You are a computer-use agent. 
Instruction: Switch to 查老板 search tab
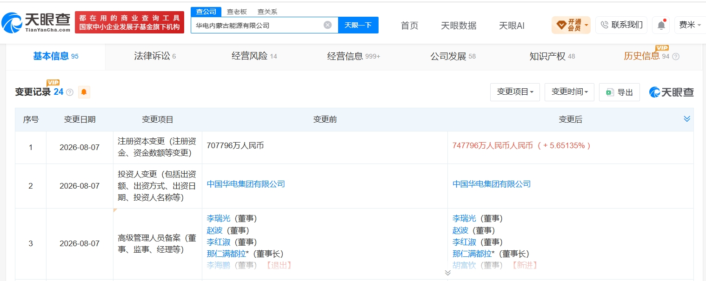(x=237, y=12)
